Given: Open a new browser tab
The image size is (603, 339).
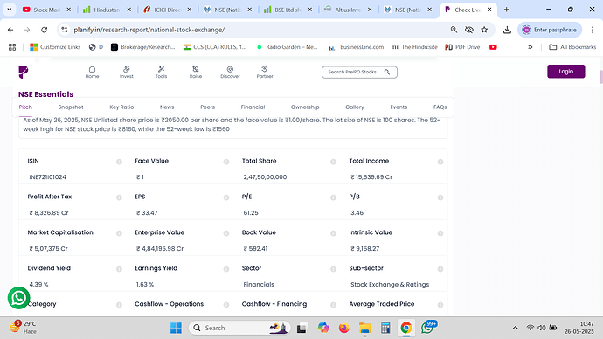Looking at the screenshot, I should click(507, 10).
